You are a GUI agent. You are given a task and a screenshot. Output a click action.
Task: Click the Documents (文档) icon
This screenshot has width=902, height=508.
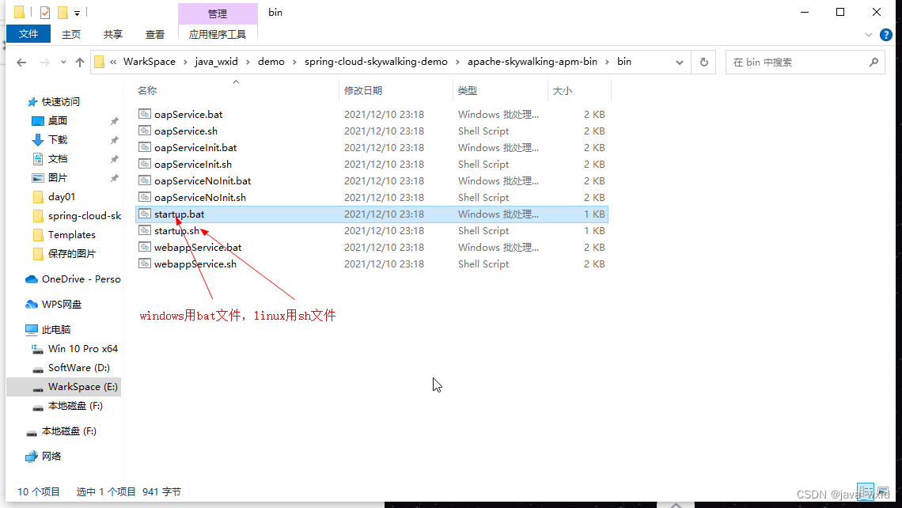click(x=38, y=159)
